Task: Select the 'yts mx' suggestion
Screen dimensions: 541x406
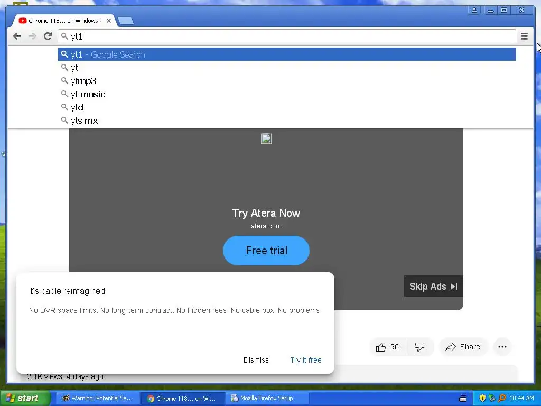Action: tap(287, 121)
